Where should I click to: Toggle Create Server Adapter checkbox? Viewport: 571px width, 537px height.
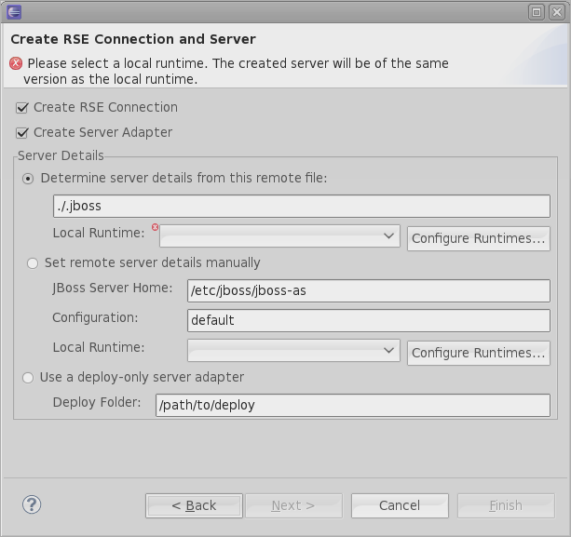pyautogui.click(x=22, y=133)
